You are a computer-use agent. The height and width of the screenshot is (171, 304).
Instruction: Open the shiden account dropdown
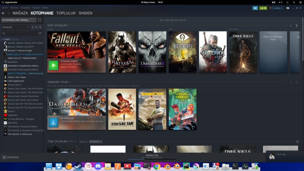278,8
